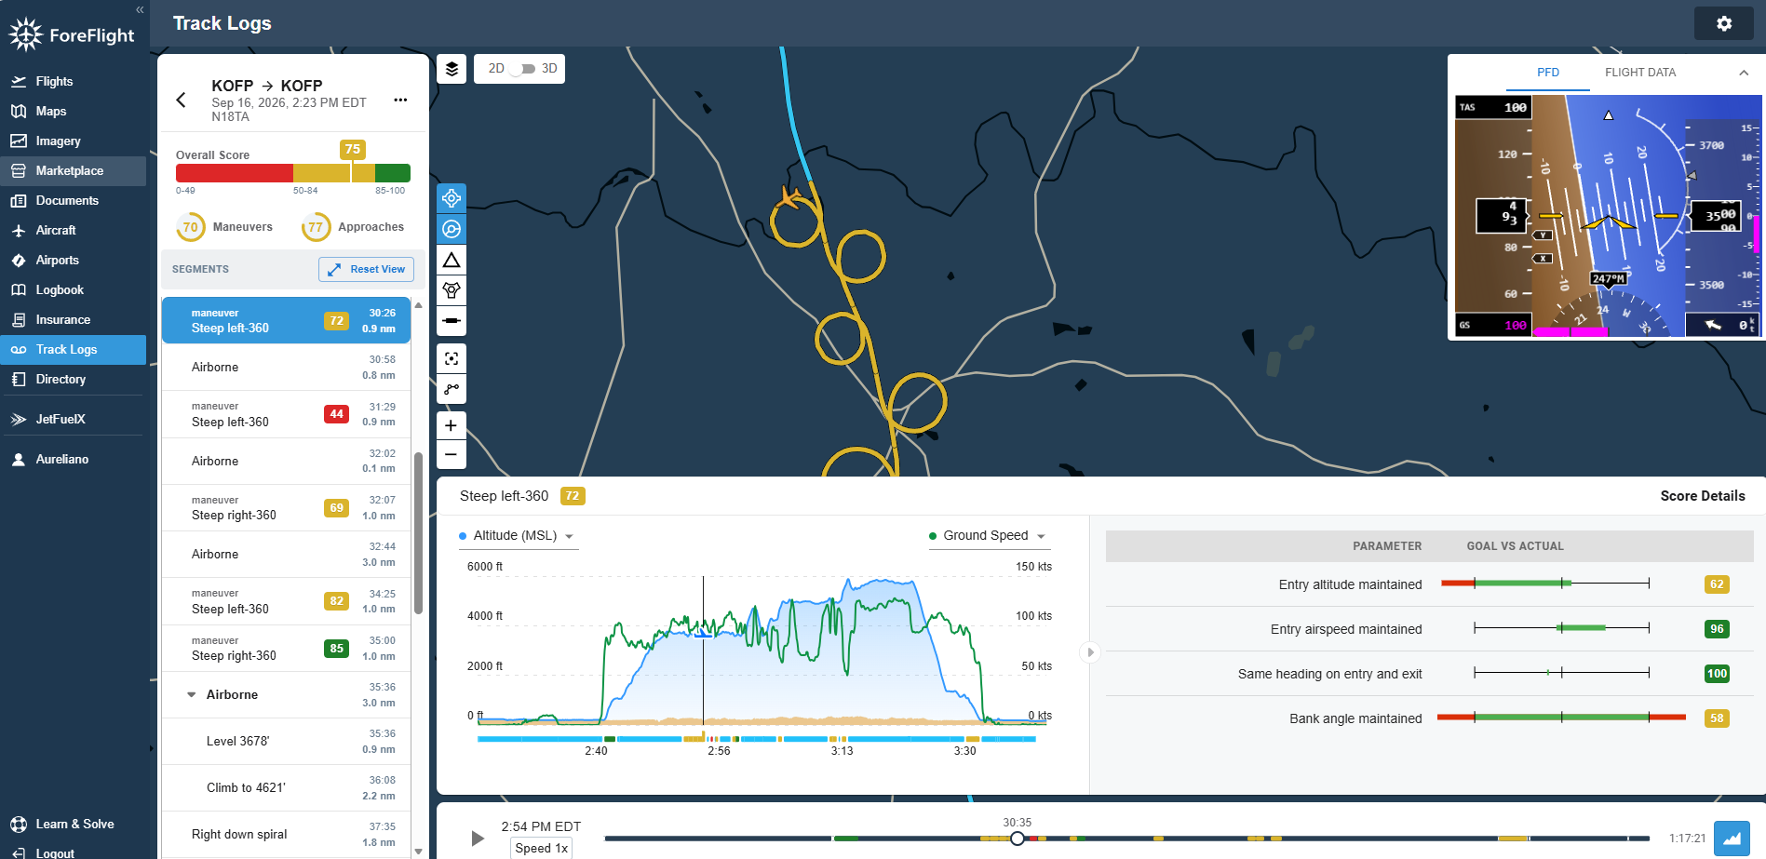
Task: Click the fit-to-screen focus icon
Action: 452,358
